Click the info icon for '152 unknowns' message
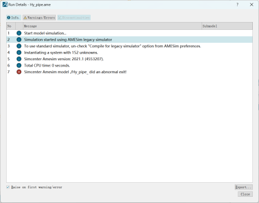The image size is (259, 203). point(19,52)
